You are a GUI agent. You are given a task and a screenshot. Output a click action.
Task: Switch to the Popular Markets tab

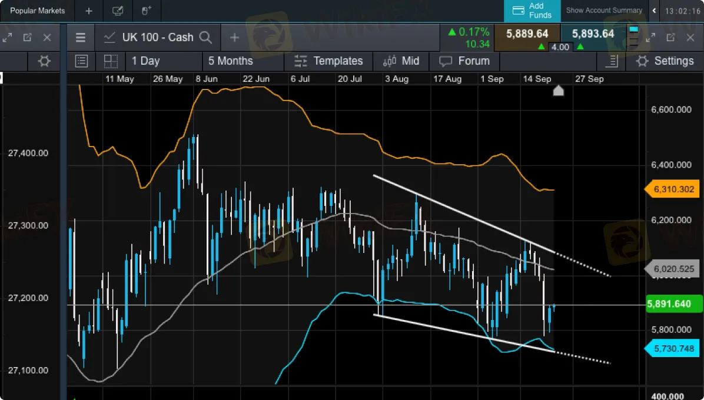pyautogui.click(x=36, y=10)
